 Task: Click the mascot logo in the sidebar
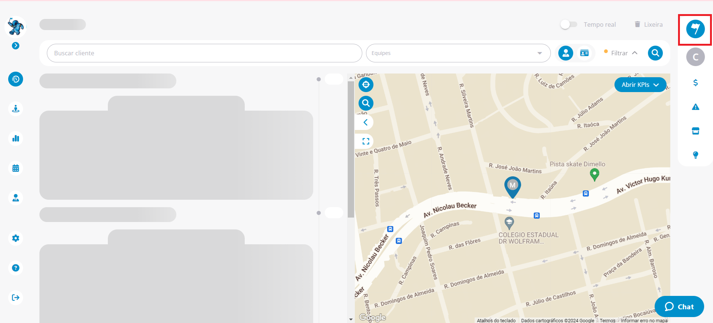pyautogui.click(x=16, y=27)
